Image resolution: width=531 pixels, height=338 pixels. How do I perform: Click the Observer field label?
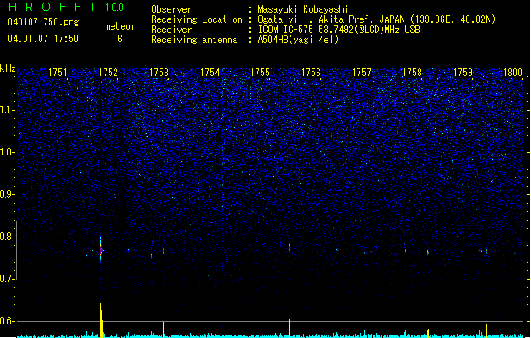coord(171,9)
